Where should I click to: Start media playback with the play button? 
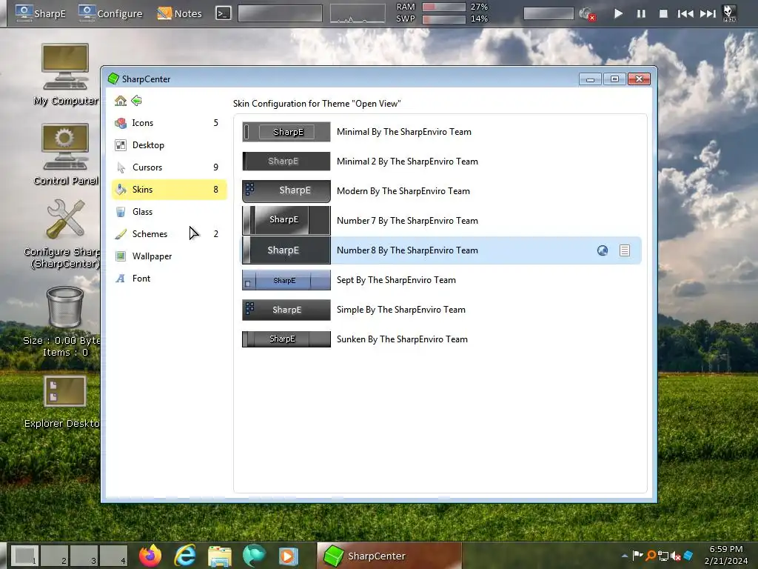coord(618,13)
